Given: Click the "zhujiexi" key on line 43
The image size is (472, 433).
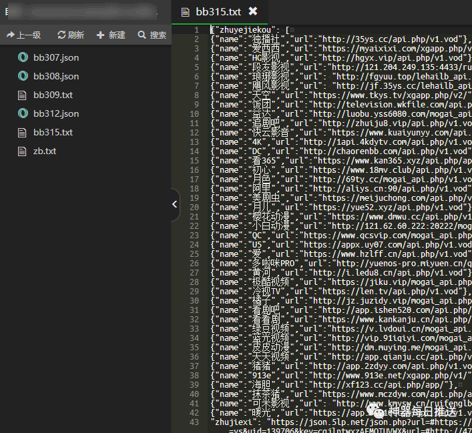Looking at the screenshot, I should tap(234, 422).
